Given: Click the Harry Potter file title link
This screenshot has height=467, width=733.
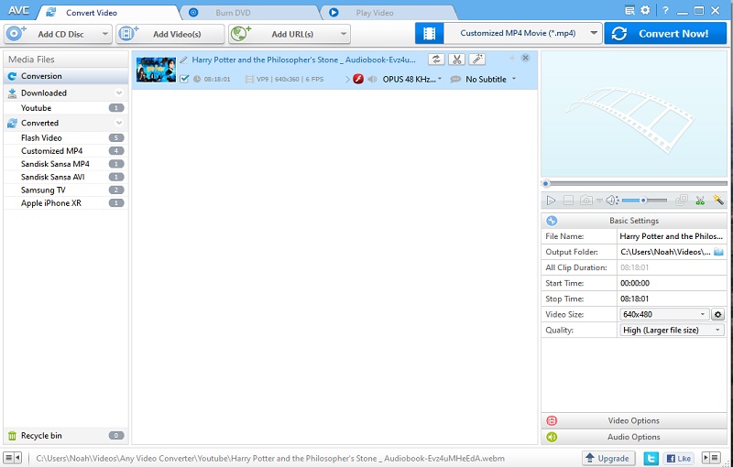Looking at the screenshot, I should tap(303, 60).
